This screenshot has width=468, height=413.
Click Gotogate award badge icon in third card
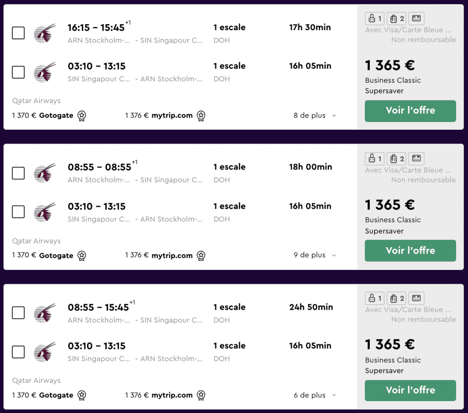(82, 395)
